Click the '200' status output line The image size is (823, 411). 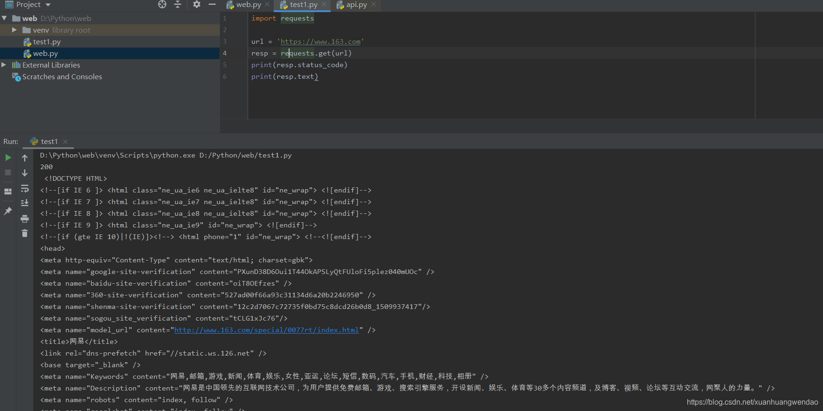[46, 167]
